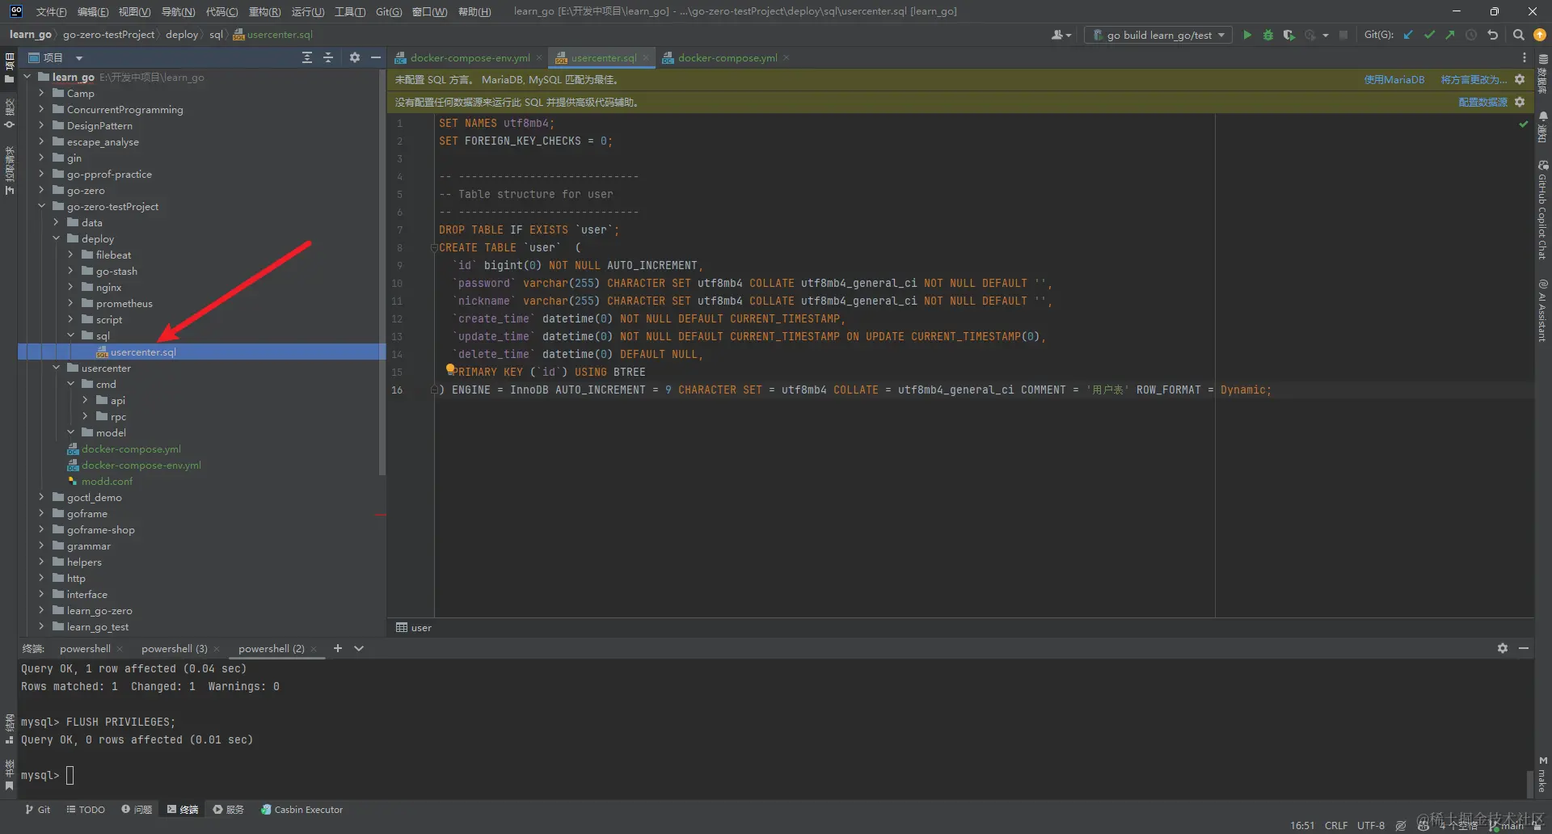Switch to docker-compose-env.yml editor tab
The height and width of the screenshot is (834, 1552).
tap(470, 57)
